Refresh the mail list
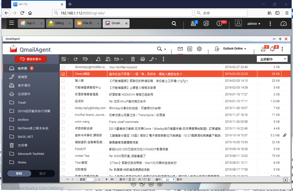The image size is (293, 191). 76,59
